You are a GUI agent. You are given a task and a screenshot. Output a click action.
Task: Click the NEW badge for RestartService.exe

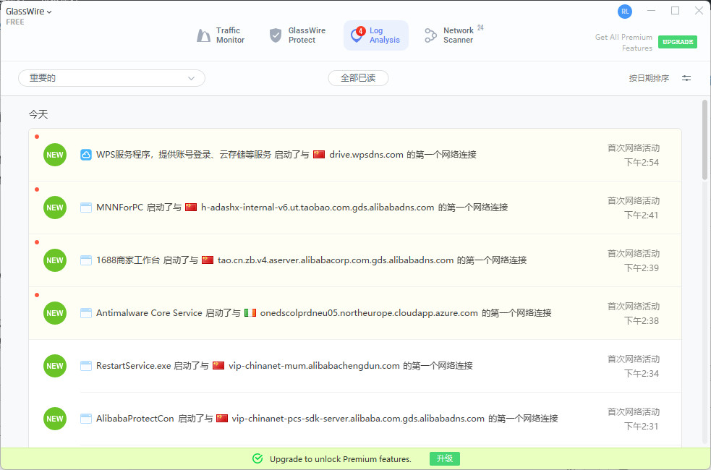point(55,366)
